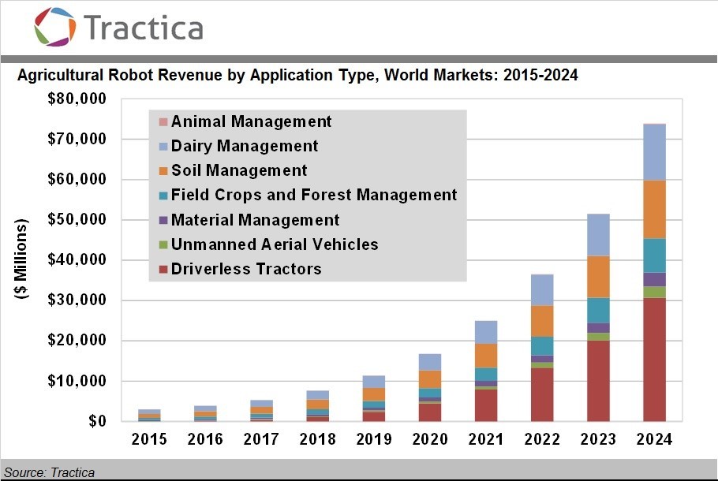Click the Field Crops and Forest Management label
The image size is (718, 481).
(314, 195)
